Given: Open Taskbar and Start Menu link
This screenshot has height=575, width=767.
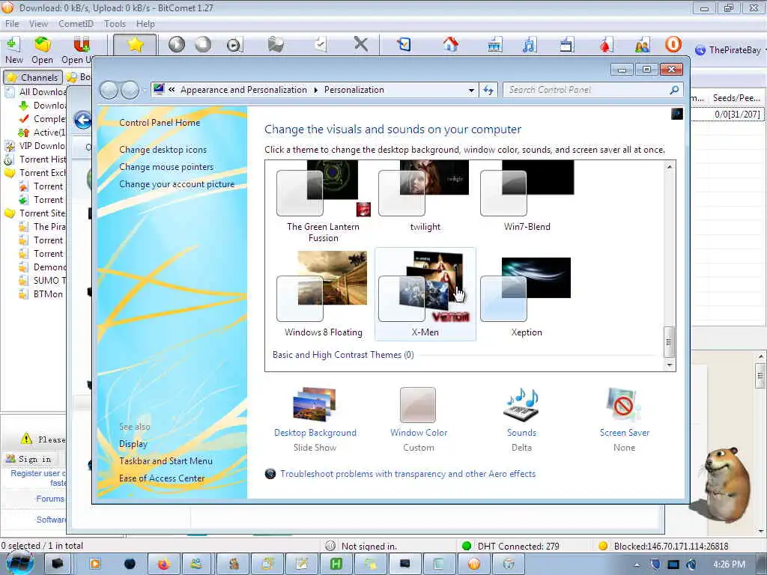Looking at the screenshot, I should (x=166, y=461).
